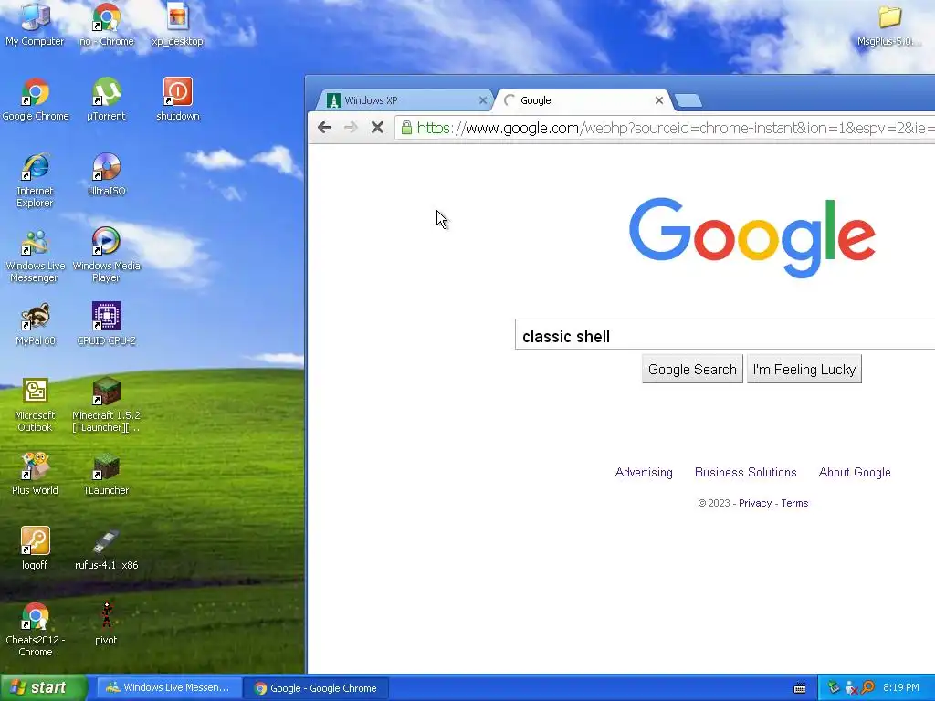Open Internet Explorer desktop icon
935x701 pixels.
tap(35, 180)
